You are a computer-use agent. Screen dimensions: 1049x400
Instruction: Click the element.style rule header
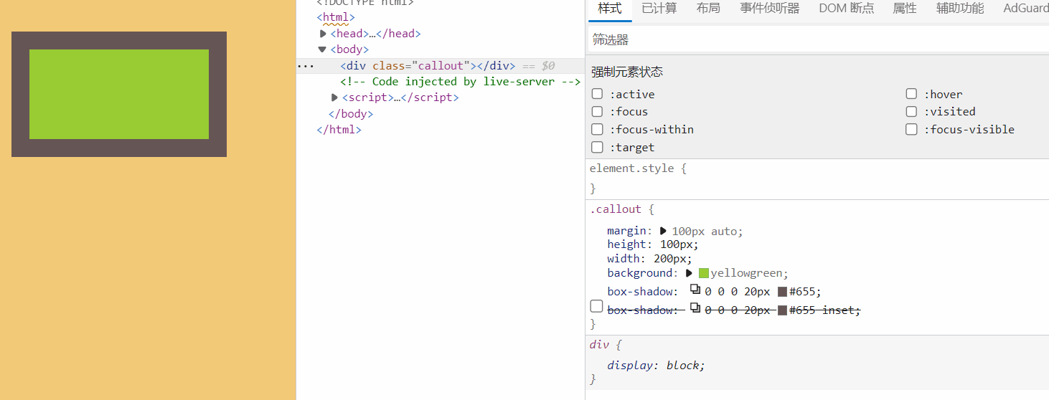point(638,168)
